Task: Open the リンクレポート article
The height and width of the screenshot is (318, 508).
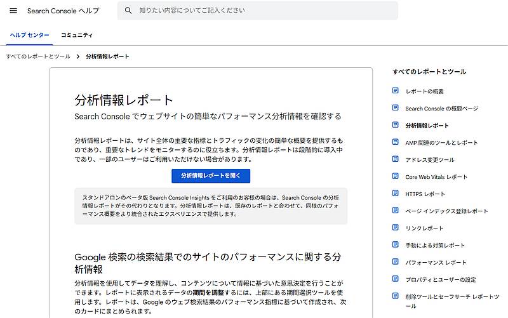Action: 424,229
